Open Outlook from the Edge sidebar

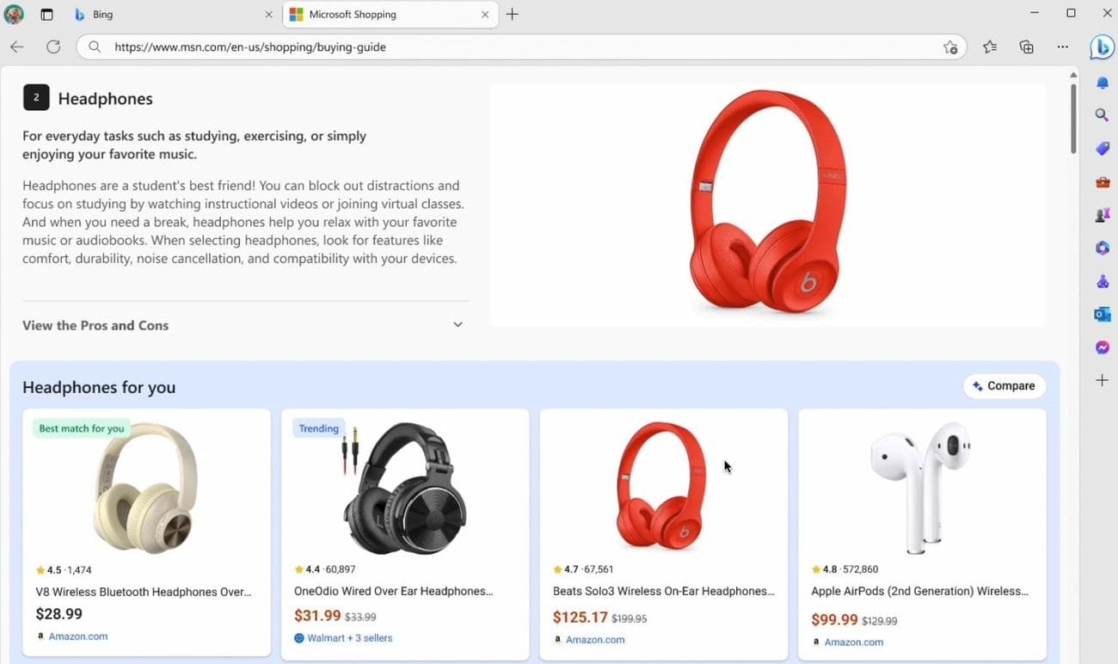[1102, 314]
